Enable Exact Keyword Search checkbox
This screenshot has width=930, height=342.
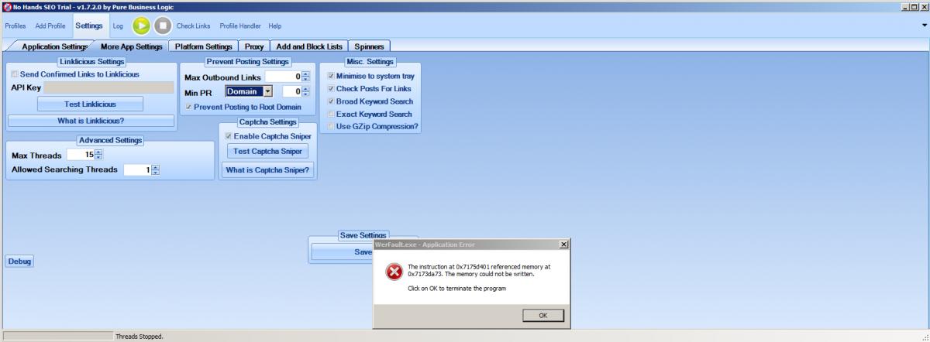coord(331,114)
